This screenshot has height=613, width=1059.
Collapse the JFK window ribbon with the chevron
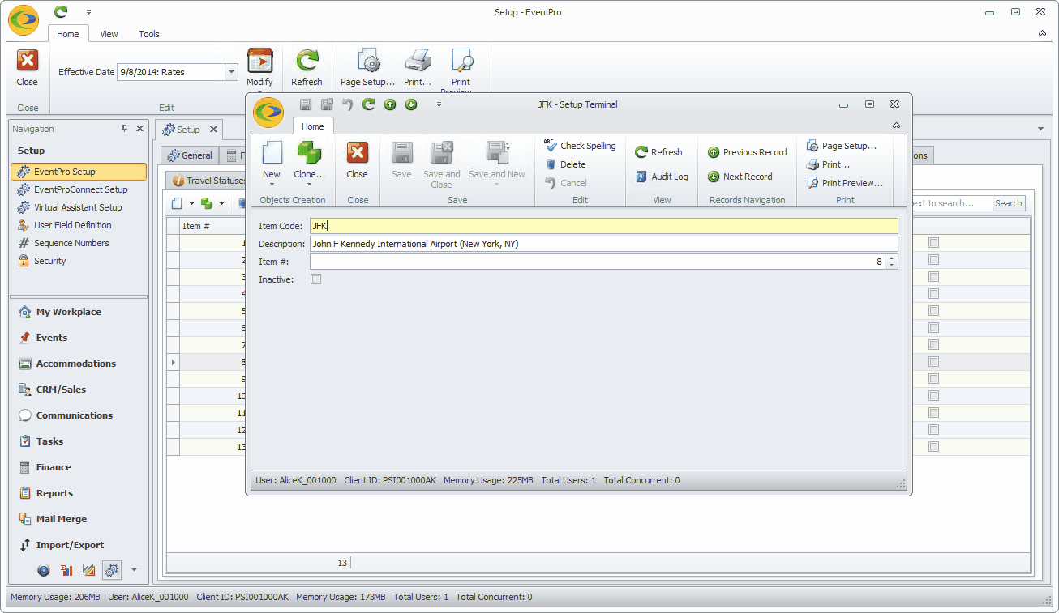point(896,126)
